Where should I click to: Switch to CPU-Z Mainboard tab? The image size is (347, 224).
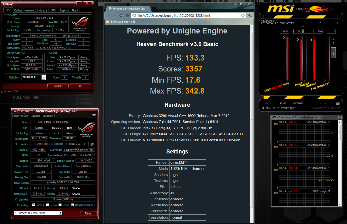(x=30, y=10)
